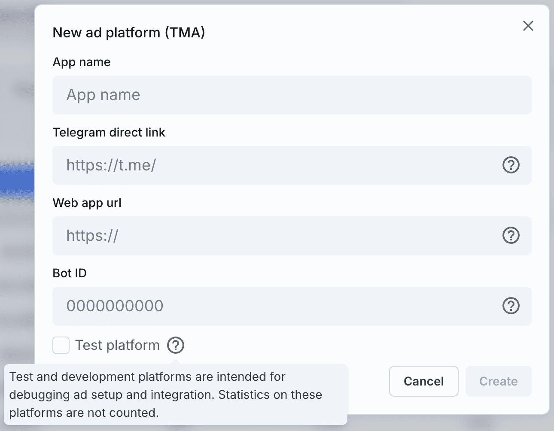Focus the Telegram direct link field
This screenshot has width=554, height=431.
pyautogui.click(x=292, y=165)
